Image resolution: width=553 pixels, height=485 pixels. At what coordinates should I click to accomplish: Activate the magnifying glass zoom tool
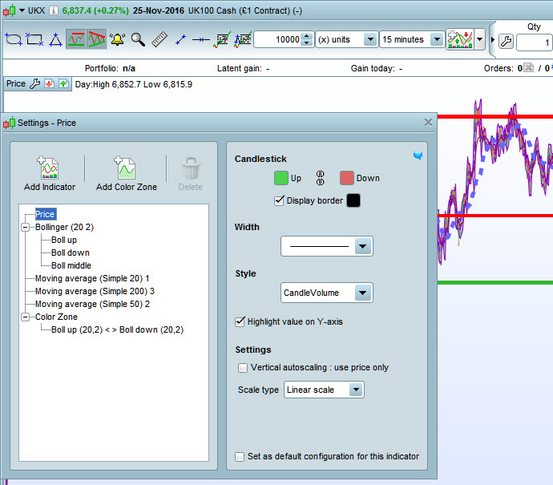pyautogui.click(x=138, y=39)
